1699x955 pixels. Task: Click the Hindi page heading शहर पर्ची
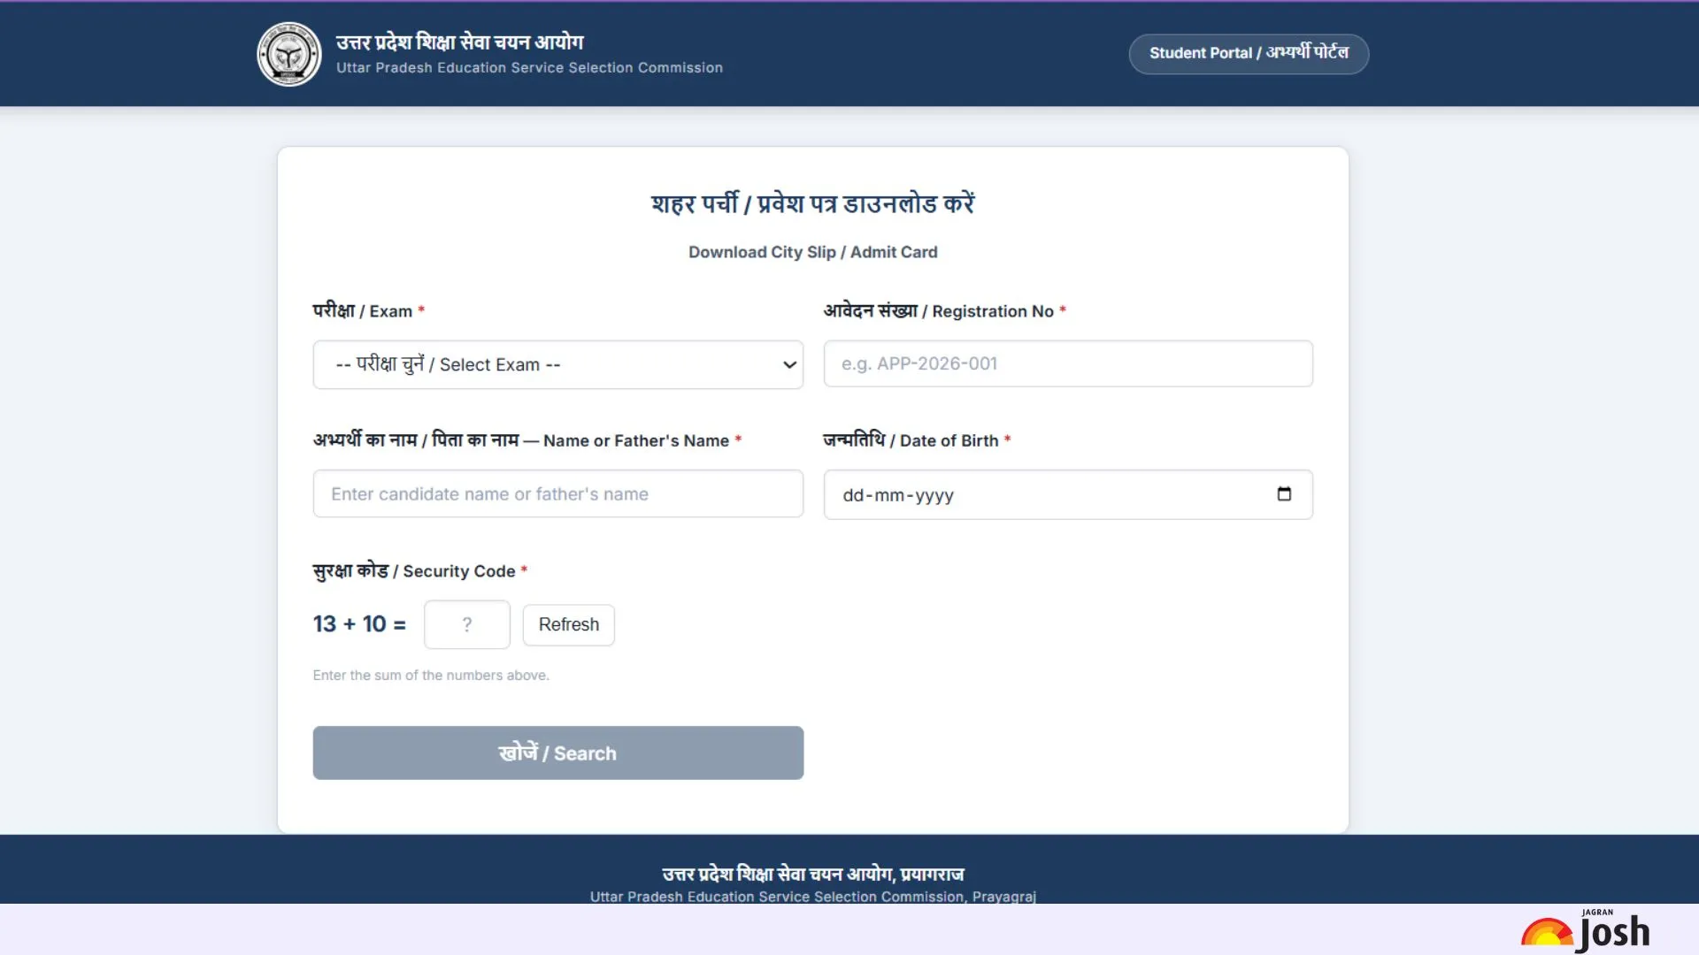[812, 204]
